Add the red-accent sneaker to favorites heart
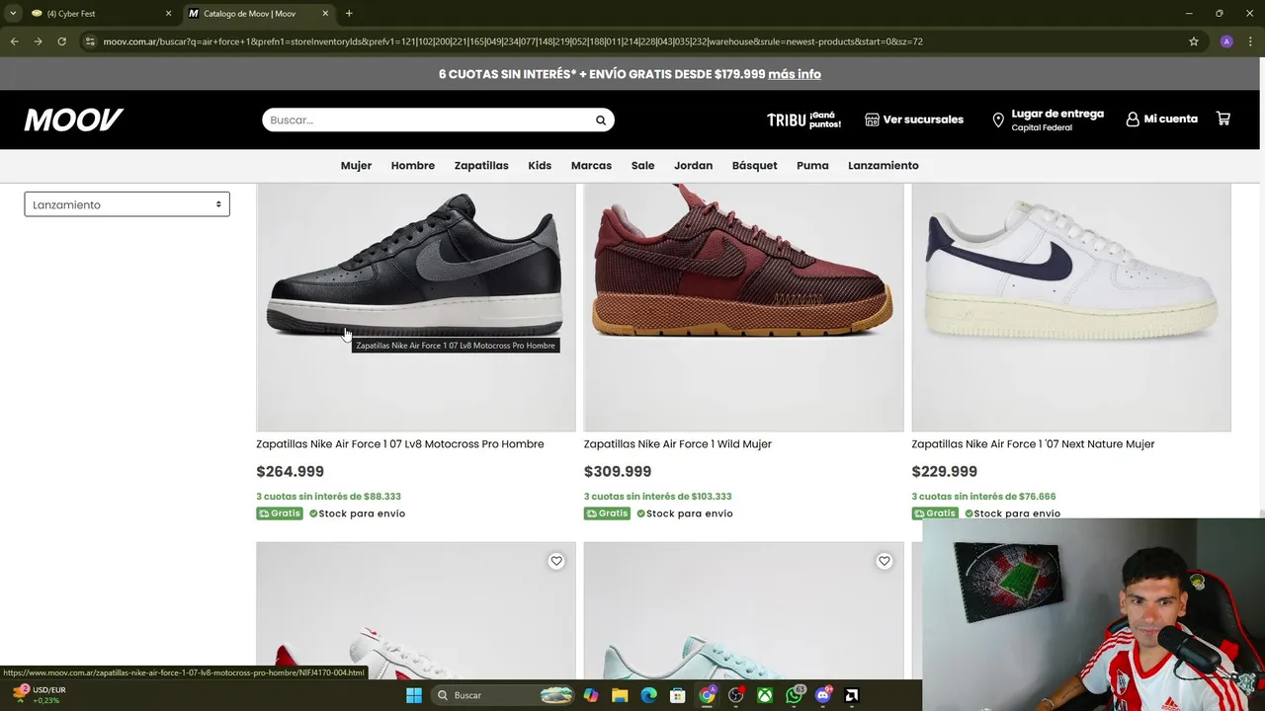Image resolution: width=1265 pixels, height=711 pixels. click(556, 561)
